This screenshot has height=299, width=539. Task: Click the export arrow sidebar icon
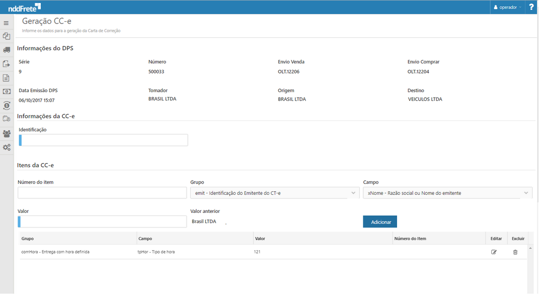click(7, 64)
